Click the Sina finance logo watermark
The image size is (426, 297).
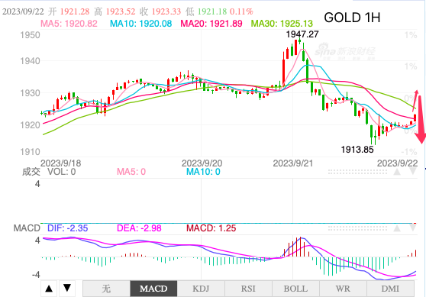click(345, 52)
